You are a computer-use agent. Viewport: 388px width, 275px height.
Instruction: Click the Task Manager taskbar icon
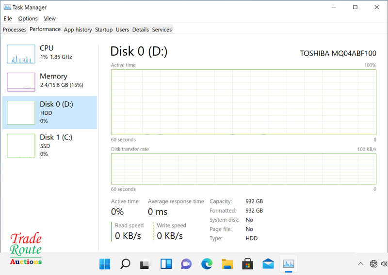click(x=289, y=264)
